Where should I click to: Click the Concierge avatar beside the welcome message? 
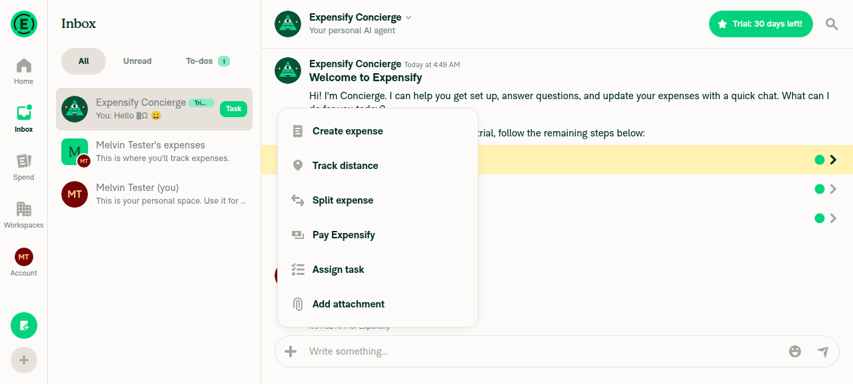288,71
